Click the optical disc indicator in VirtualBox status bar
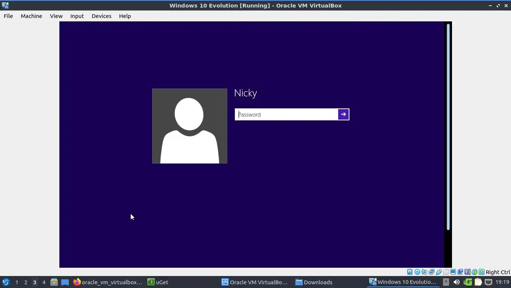The image size is (511, 288). coord(417,272)
